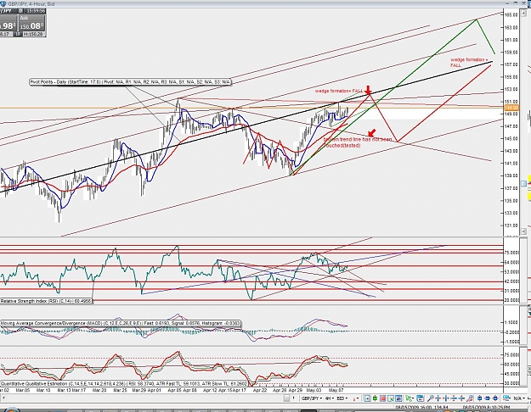Click the red square toolbar icon

382,398
